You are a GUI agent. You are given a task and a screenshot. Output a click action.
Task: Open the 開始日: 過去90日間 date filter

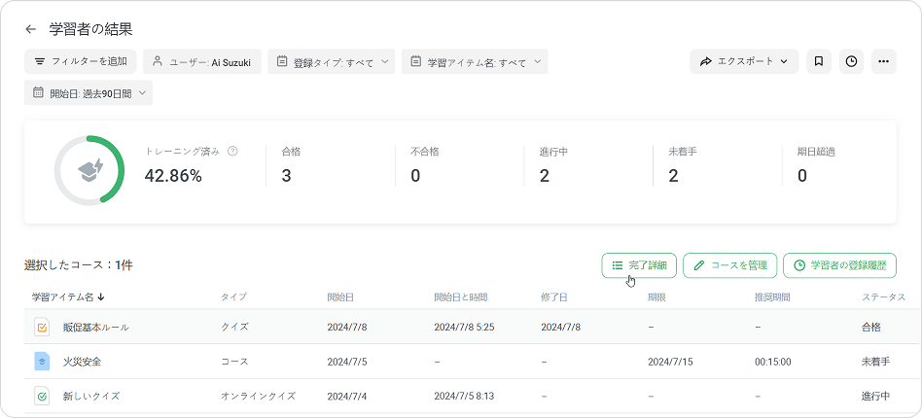click(89, 93)
